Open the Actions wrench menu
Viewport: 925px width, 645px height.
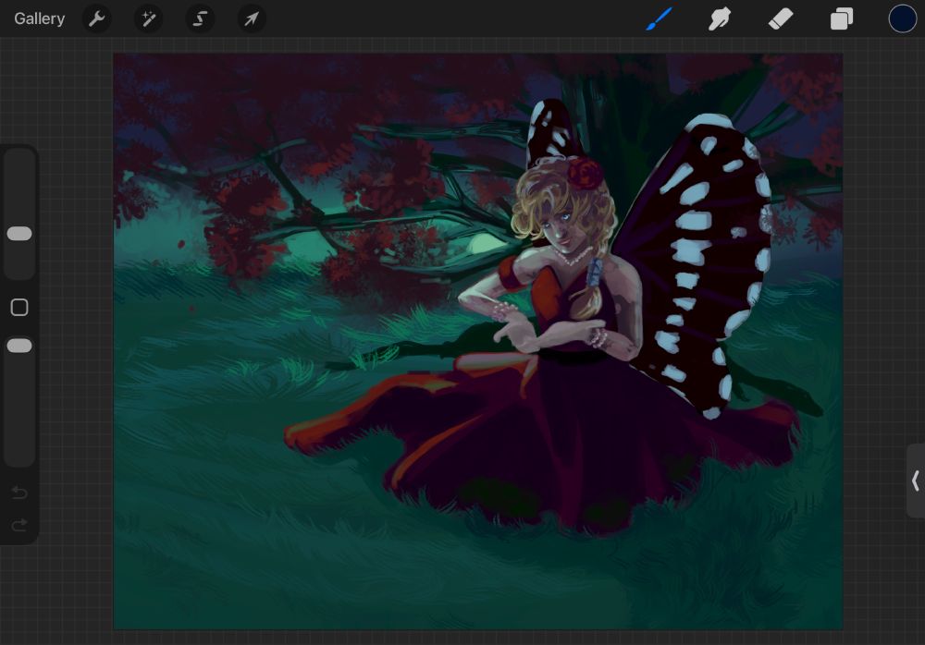[97, 18]
